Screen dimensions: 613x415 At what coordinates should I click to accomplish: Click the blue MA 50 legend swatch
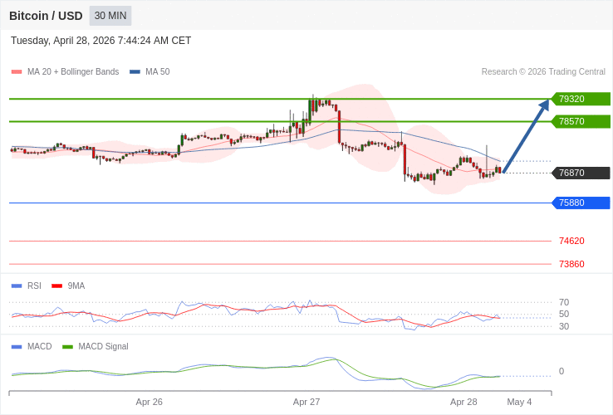pyautogui.click(x=135, y=72)
